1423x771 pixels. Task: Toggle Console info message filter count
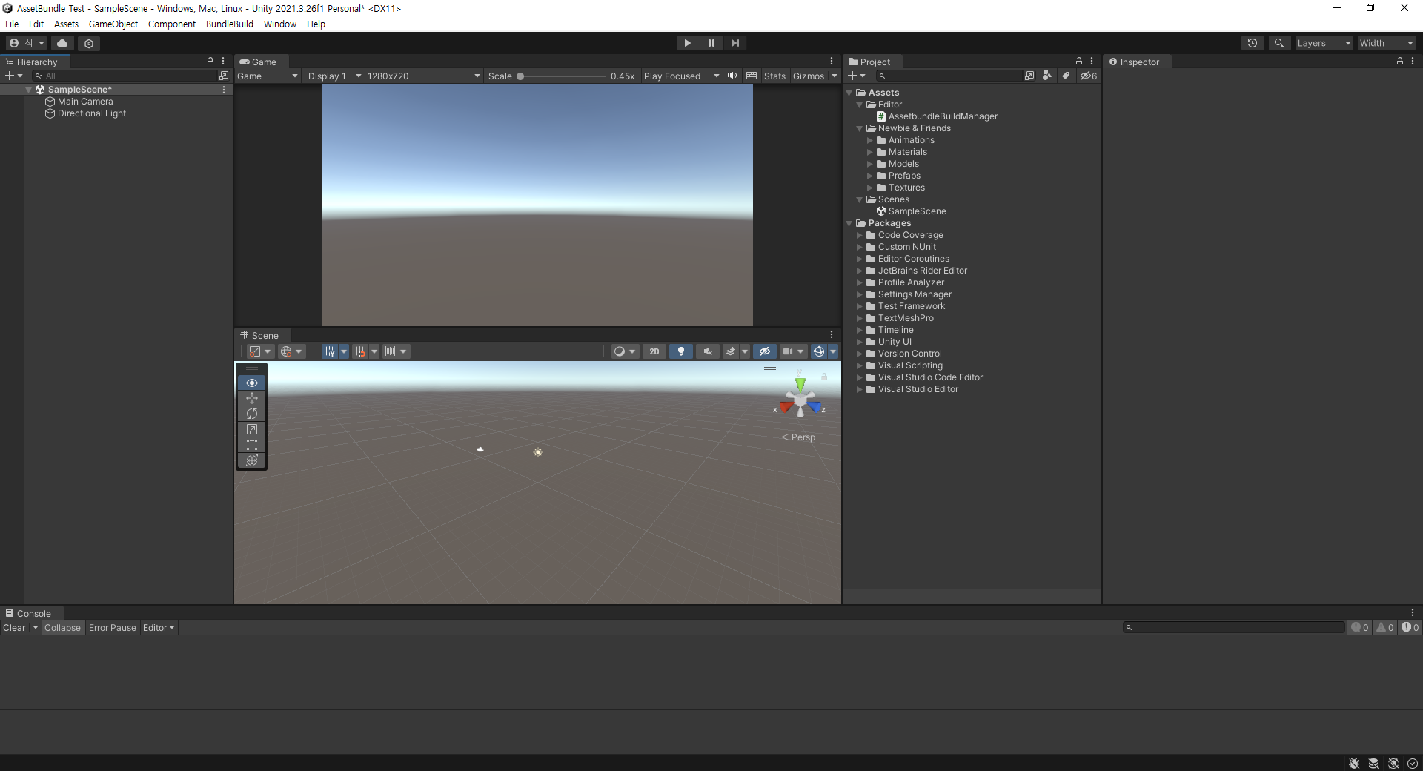click(x=1360, y=627)
